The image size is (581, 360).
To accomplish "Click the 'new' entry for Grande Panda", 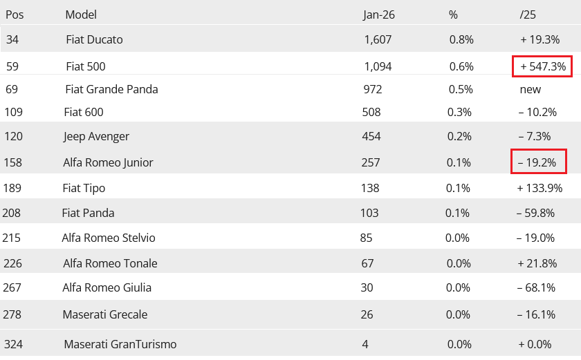I will (531, 90).
